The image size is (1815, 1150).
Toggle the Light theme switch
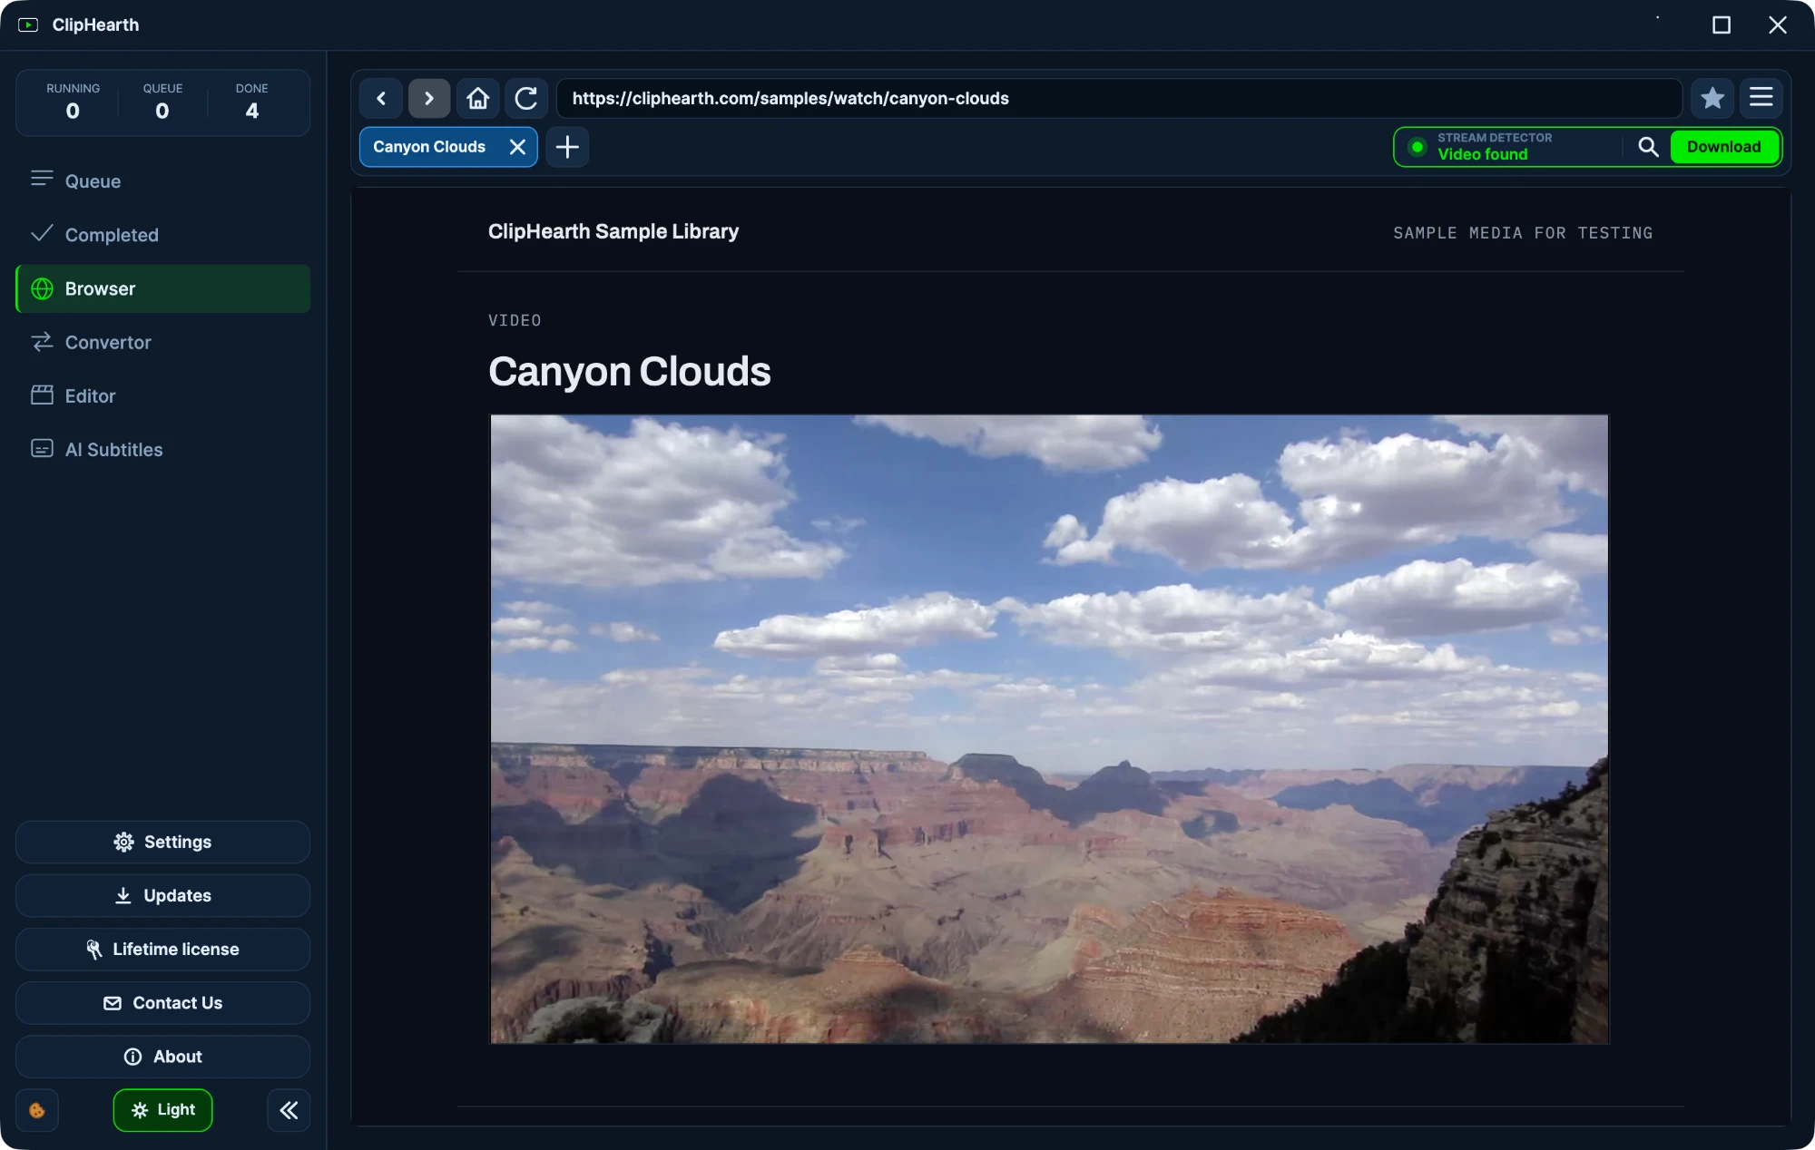click(163, 1110)
